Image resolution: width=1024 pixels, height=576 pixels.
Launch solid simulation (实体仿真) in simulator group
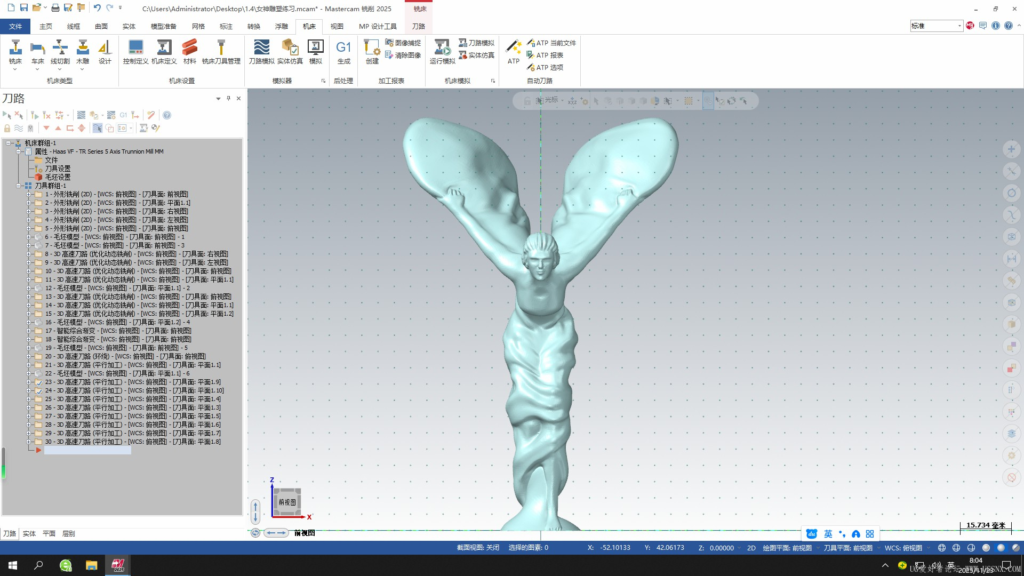click(290, 49)
